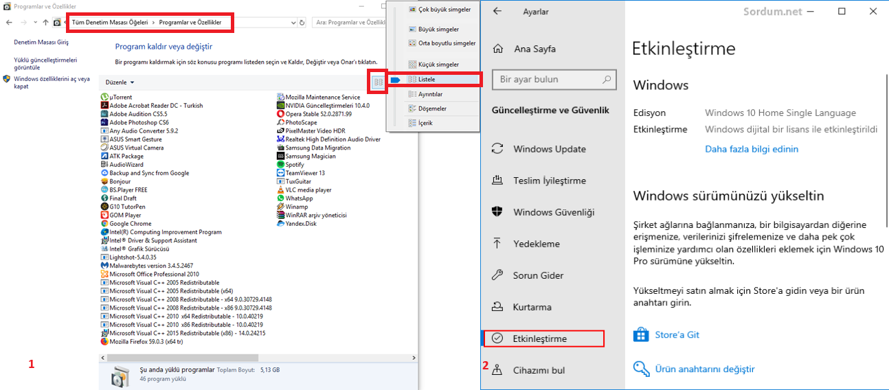This screenshot has width=889, height=390.
Task: Open the view options icon button
Action: click(378, 82)
